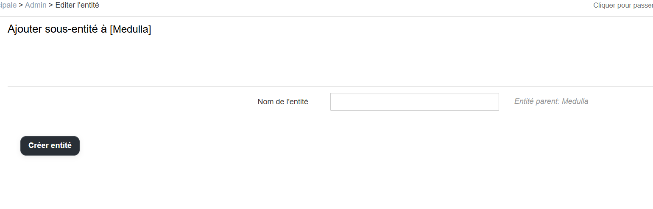
Task: Focus the Nom de l'entité text field
Action: tap(414, 102)
